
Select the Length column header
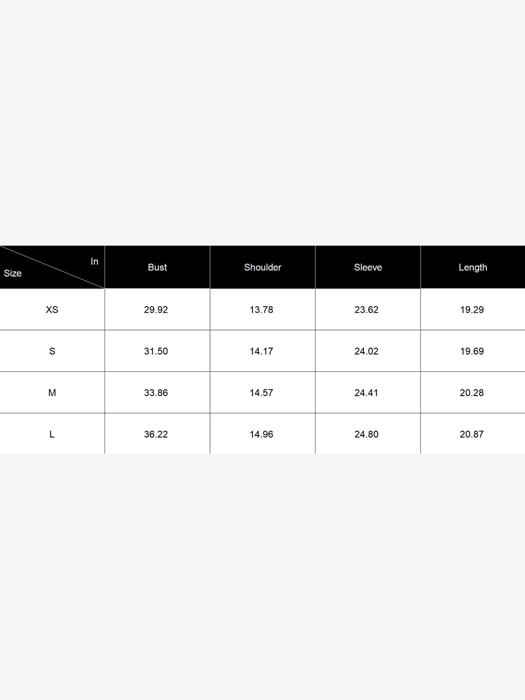[x=473, y=267]
